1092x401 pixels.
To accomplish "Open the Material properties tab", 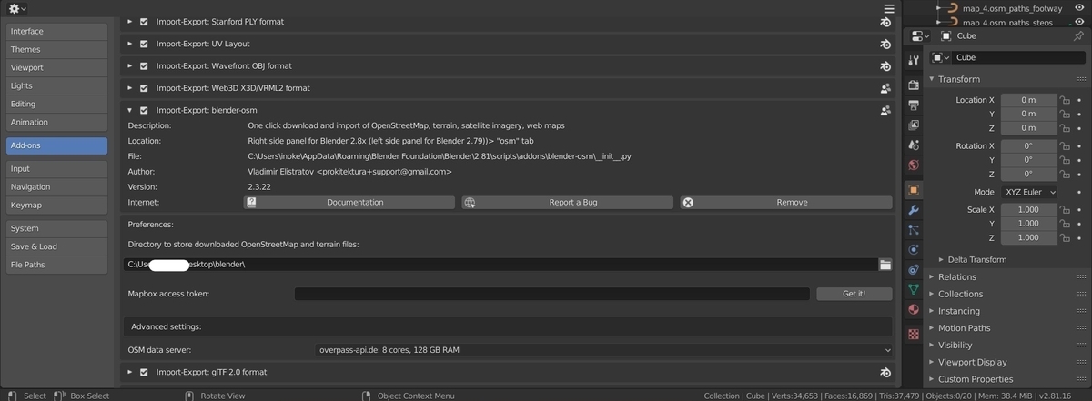I will pyautogui.click(x=915, y=310).
